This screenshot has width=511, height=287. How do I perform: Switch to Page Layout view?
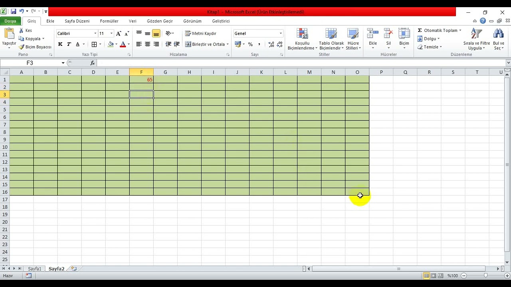pyautogui.click(x=434, y=275)
